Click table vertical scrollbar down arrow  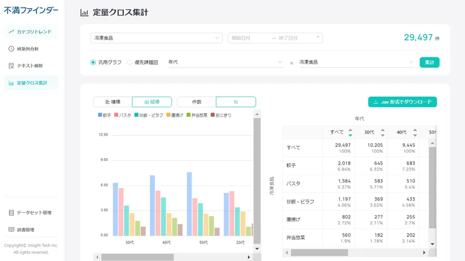(x=432, y=244)
